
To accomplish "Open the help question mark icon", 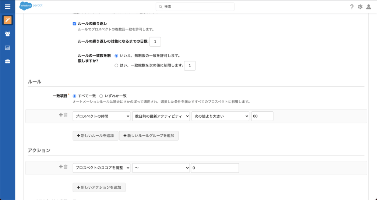I will (x=352, y=7).
